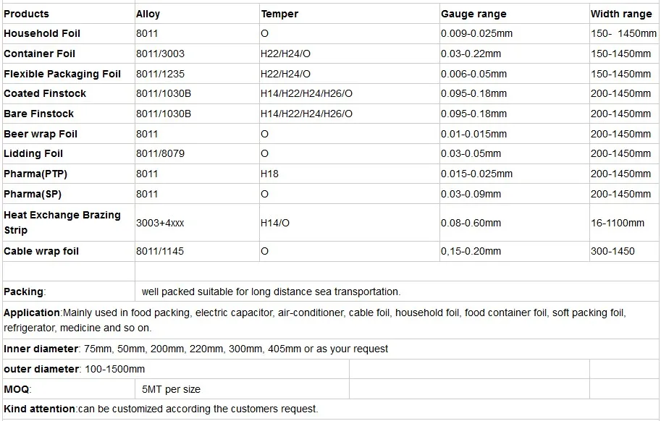The width and height of the screenshot is (661, 421).
Task: Click the Flexible Packaging Foil cell
Action: click(62, 74)
